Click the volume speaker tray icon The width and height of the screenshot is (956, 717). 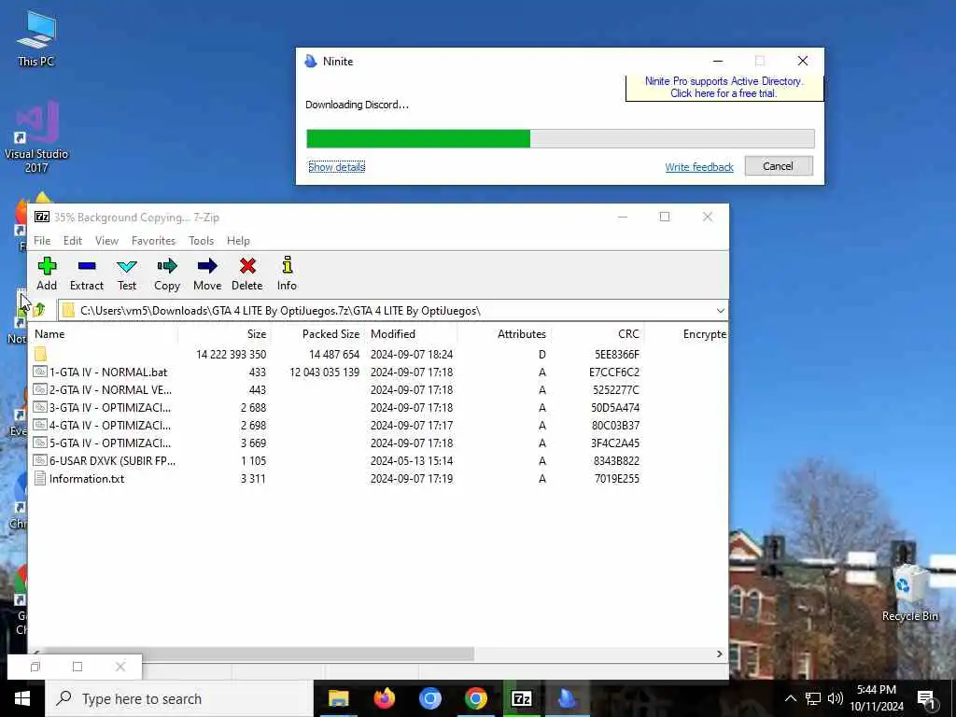(836, 698)
